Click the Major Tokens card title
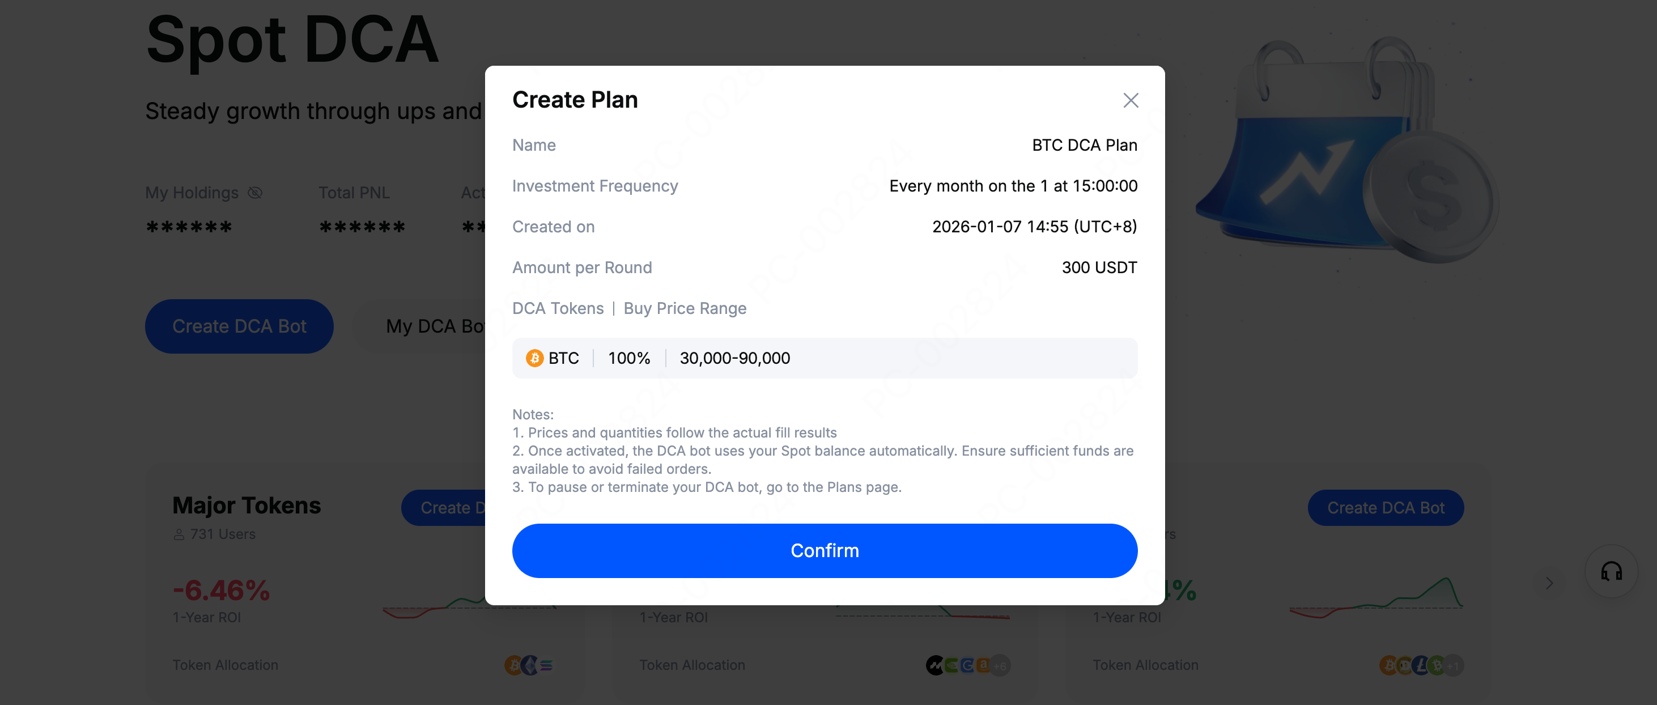The height and width of the screenshot is (705, 1657). point(247,506)
